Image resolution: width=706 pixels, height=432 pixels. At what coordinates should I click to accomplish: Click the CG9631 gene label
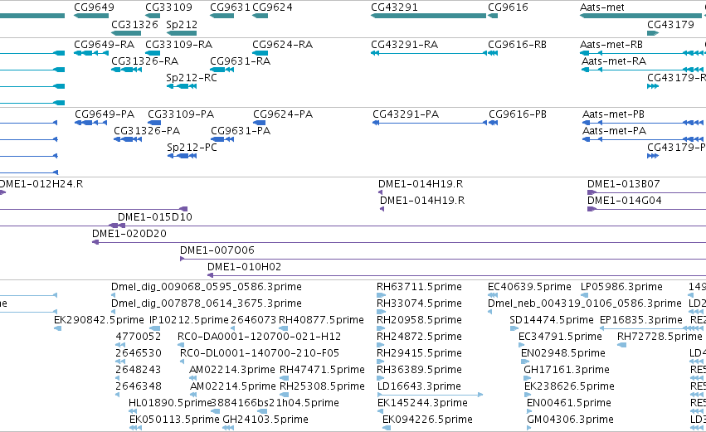[230, 7]
